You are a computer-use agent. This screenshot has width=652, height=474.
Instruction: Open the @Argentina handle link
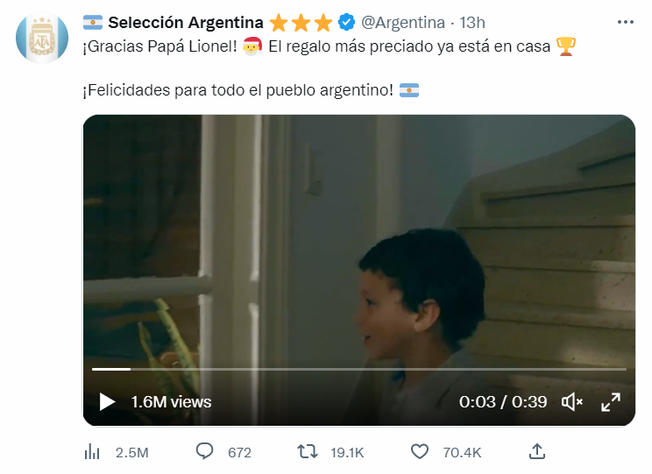tap(403, 23)
